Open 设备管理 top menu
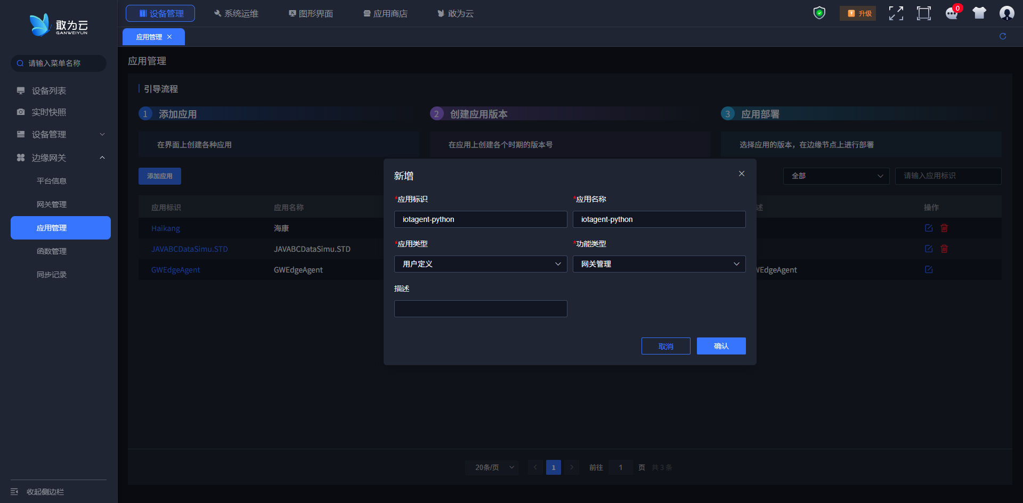Viewport: 1023px width, 503px height. (x=160, y=13)
